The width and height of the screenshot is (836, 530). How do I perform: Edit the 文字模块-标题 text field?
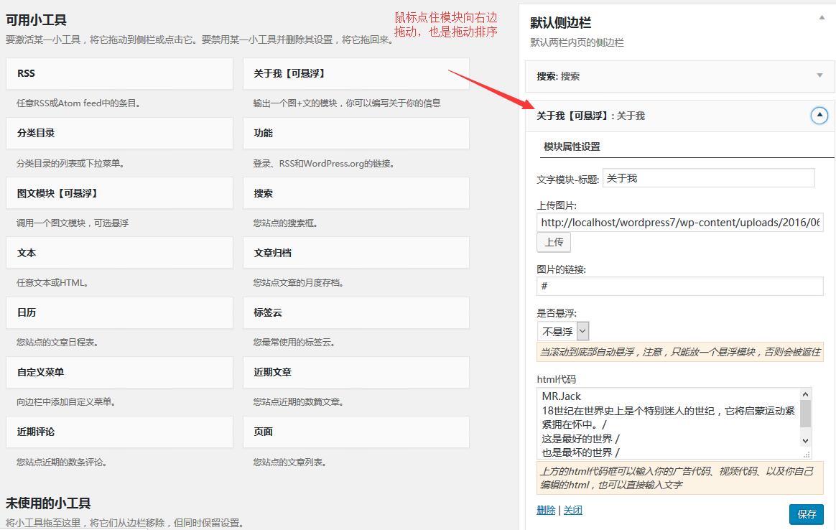tap(708, 178)
